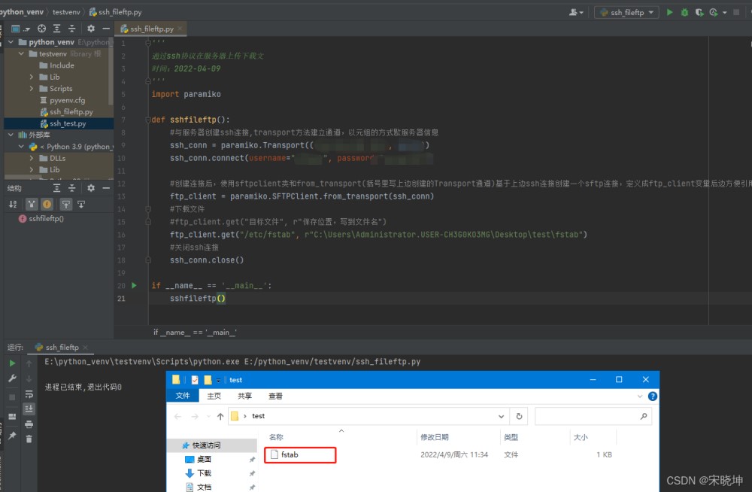Expand all in structure panel
The image size is (752, 492).
coord(56,188)
